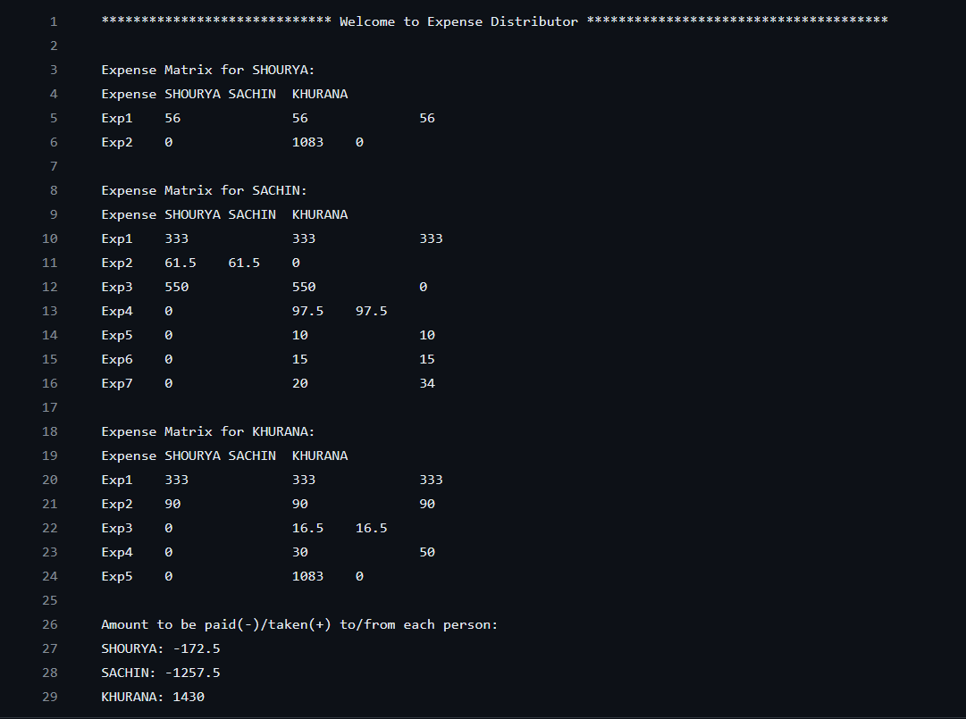The width and height of the screenshot is (966, 719).
Task: Select line number 3 in the gutter
Action: [53, 70]
